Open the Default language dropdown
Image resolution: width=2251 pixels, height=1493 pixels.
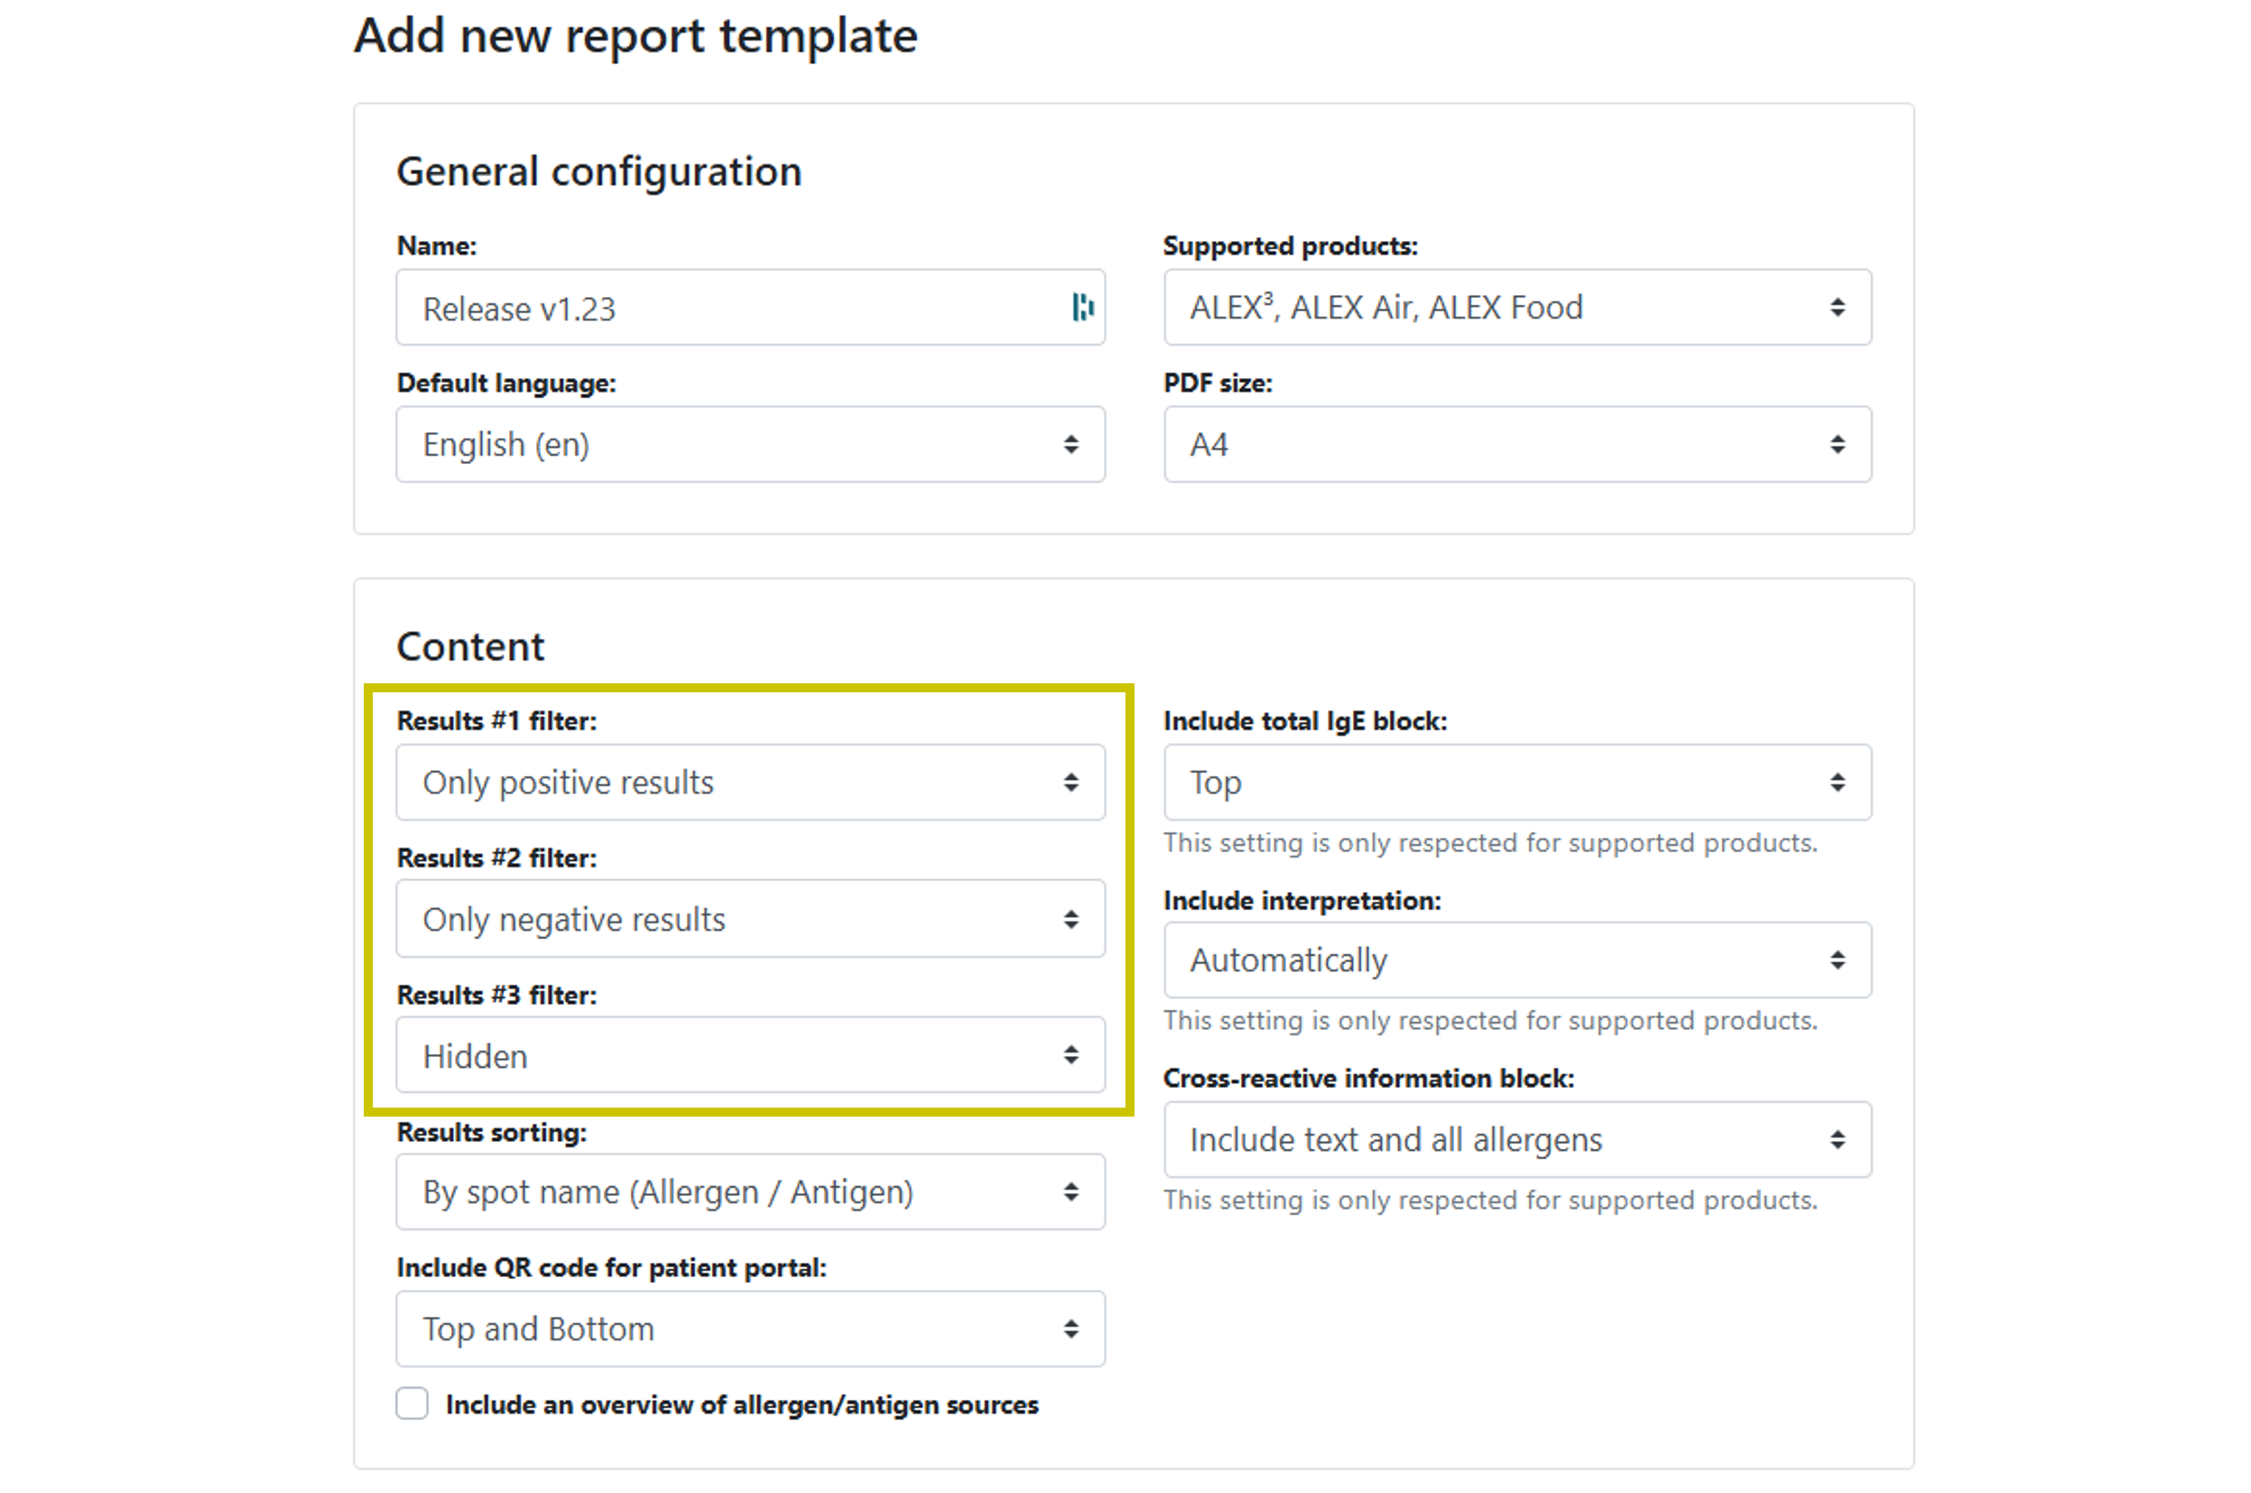pos(749,445)
